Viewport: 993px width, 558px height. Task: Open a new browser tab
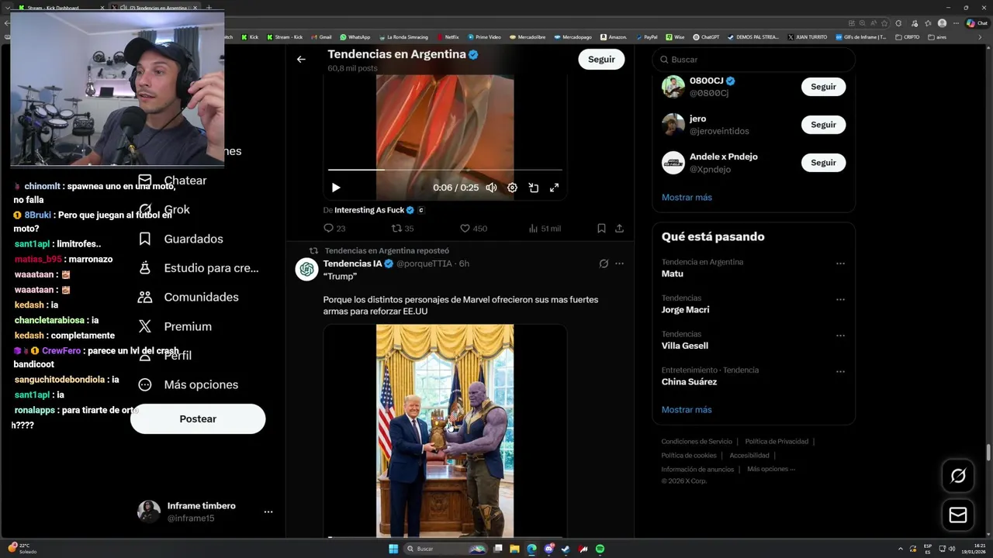(x=208, y=8)
